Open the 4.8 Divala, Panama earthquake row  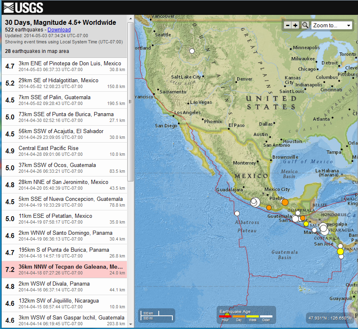point(64,286)
